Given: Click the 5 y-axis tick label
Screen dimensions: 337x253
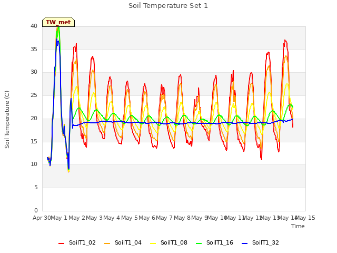Looking at the screenshot, I should [x=36, y=188].
